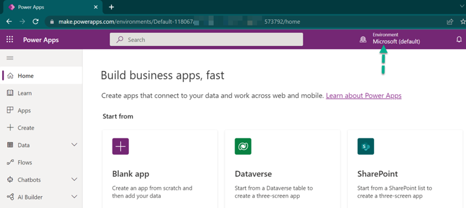
Task: Click the 'Build business apps, fast' heading
Action: click(x=163, y=75)
